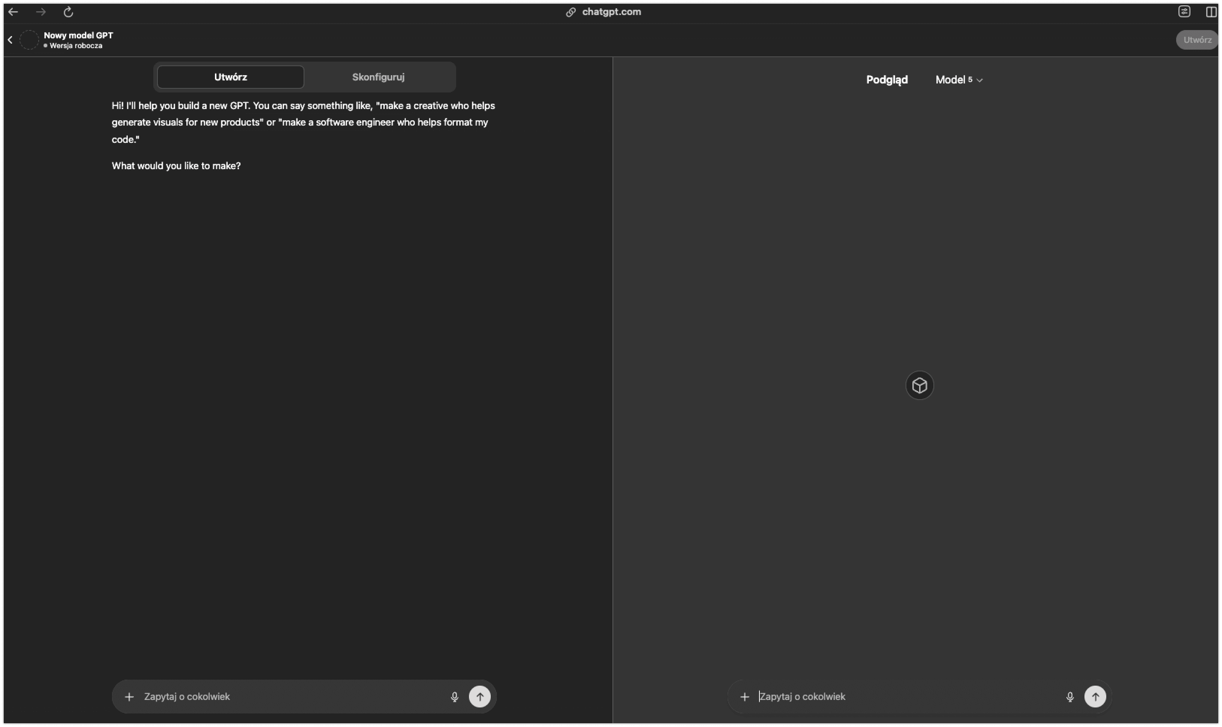Send message in left builder chat

click(480, 697)
